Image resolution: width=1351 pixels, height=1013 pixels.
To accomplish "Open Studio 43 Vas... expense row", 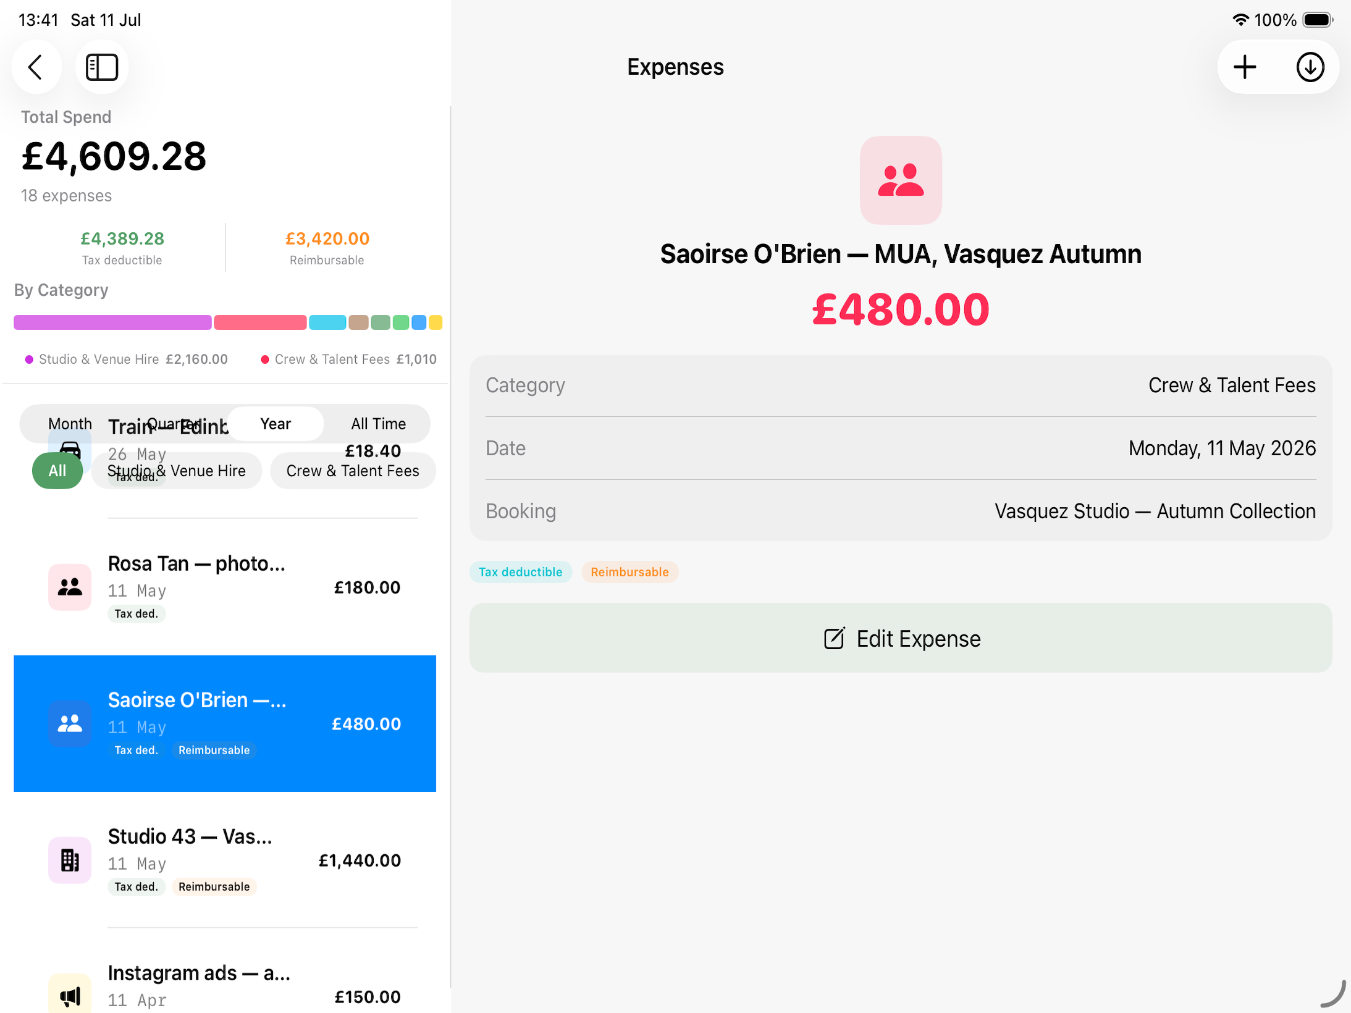I will click(225, 860).
